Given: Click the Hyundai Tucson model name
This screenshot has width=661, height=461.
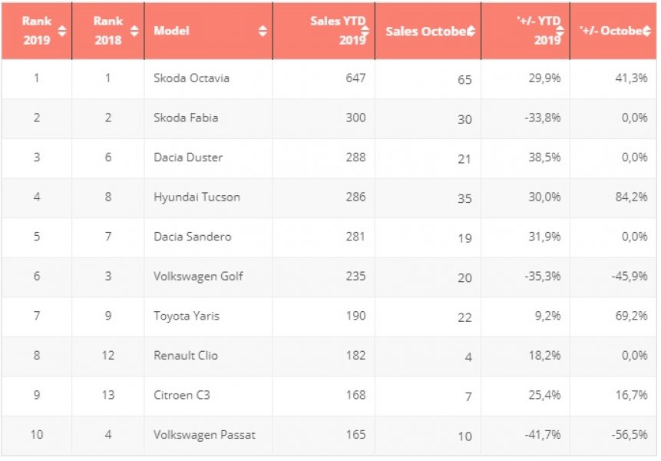Looking at the screenshot, I should point(197,197).
